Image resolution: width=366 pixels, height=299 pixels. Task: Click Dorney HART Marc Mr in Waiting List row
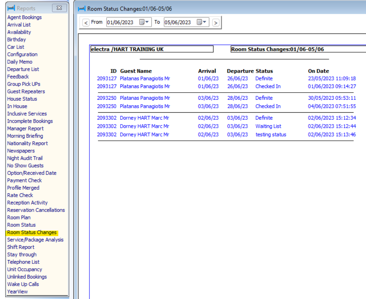[x=144, y=126]
